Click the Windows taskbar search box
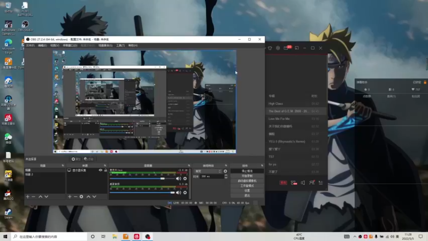This screenshot has height=241, width=428. pos(49,237)
